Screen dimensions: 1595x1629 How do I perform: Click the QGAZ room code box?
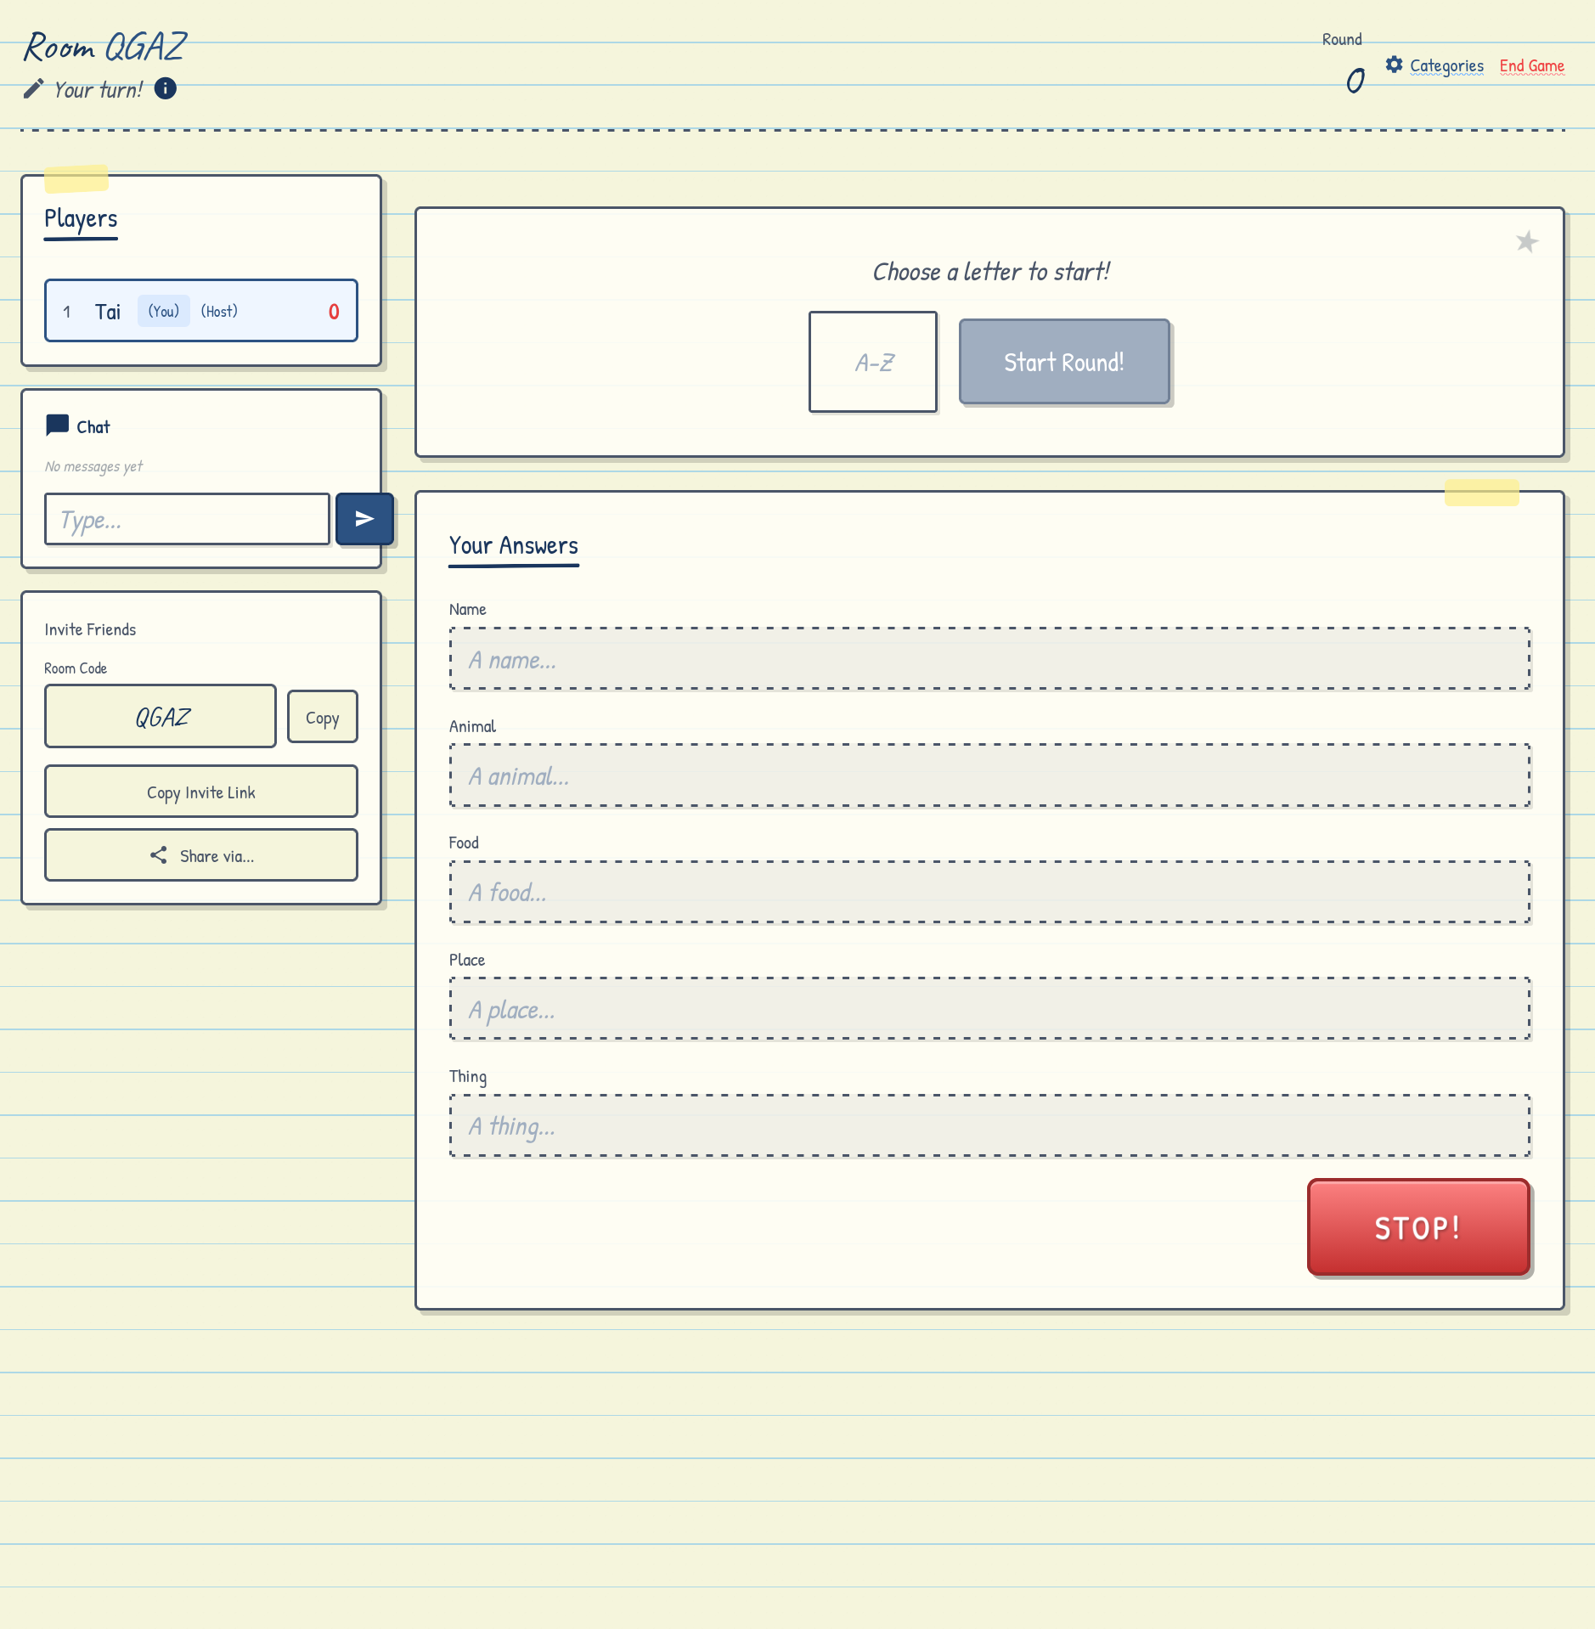coord(161,717)
